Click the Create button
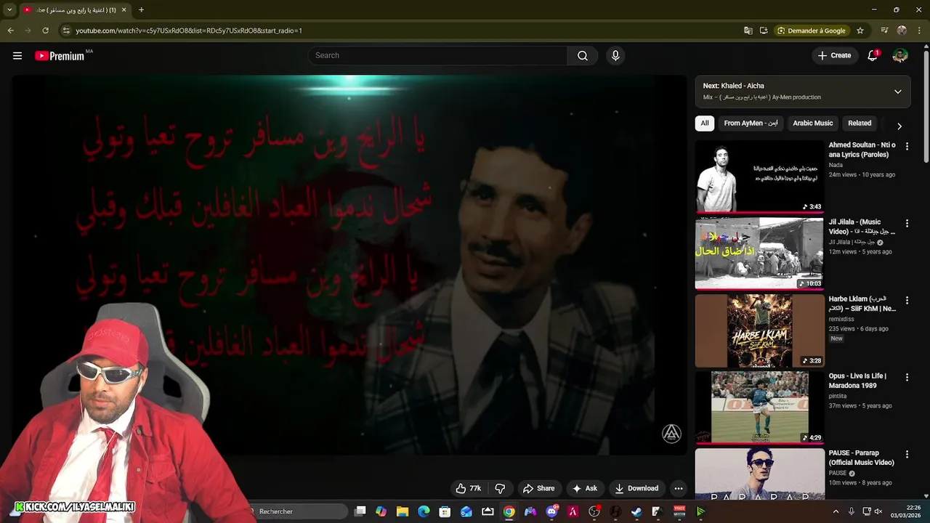Viewport: 930px width, 523px height. [834, 56]
